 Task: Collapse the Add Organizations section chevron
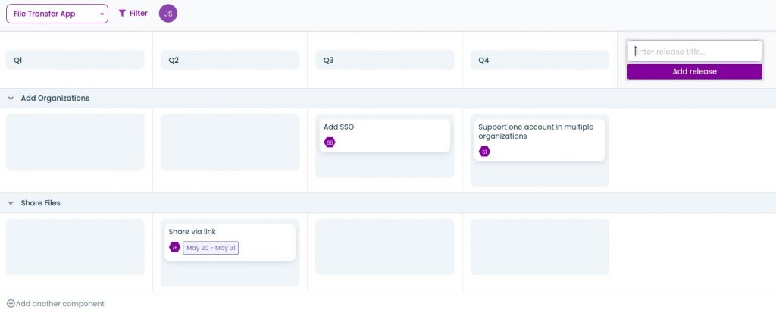(11, 99)
